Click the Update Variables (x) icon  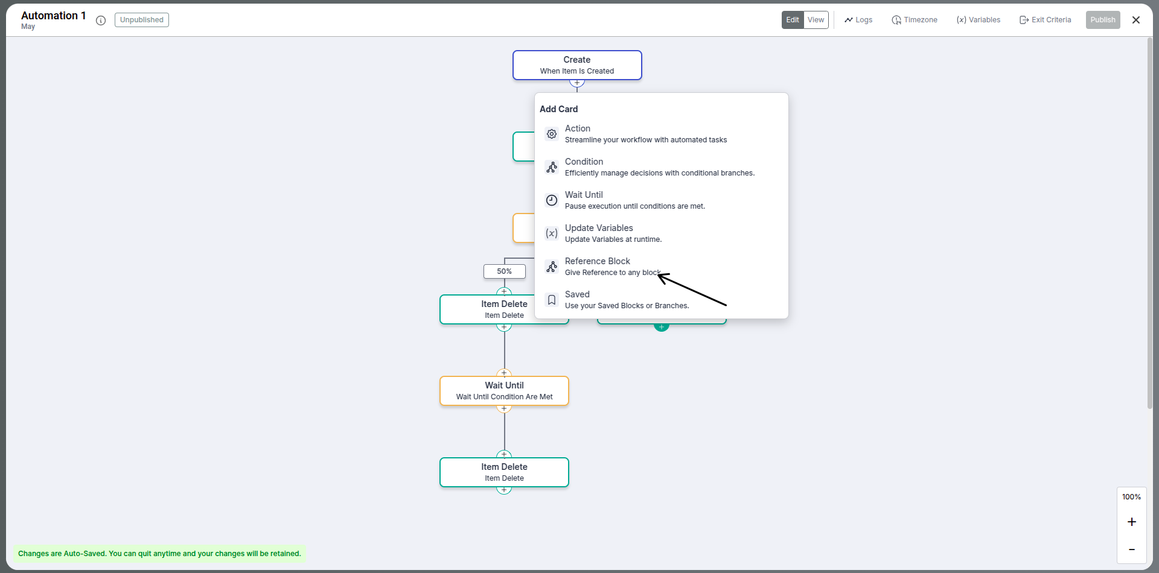552,233
